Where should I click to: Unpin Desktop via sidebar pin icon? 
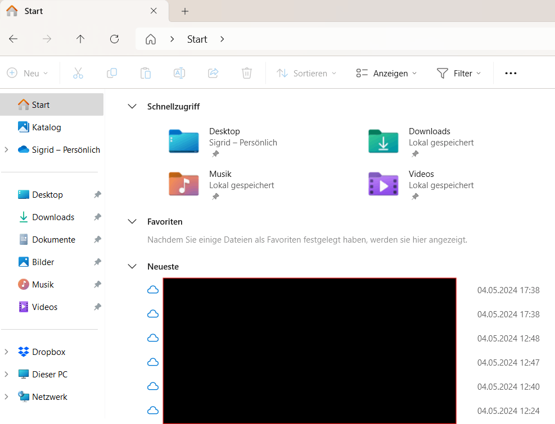coord(97,194)
